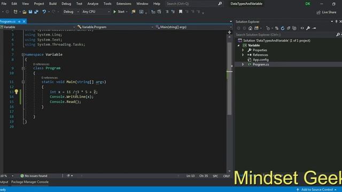342x192 pixels.
Task: Collapse the Main method code block
Action: tap(23, 82)
